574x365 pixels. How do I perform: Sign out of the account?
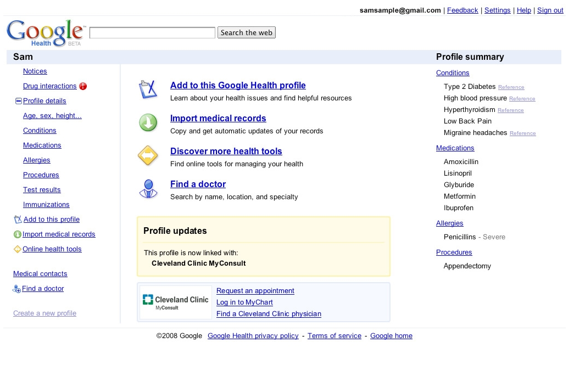550,10
